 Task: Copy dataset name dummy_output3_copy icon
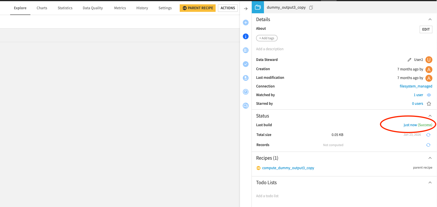click(x=311, y=8)
